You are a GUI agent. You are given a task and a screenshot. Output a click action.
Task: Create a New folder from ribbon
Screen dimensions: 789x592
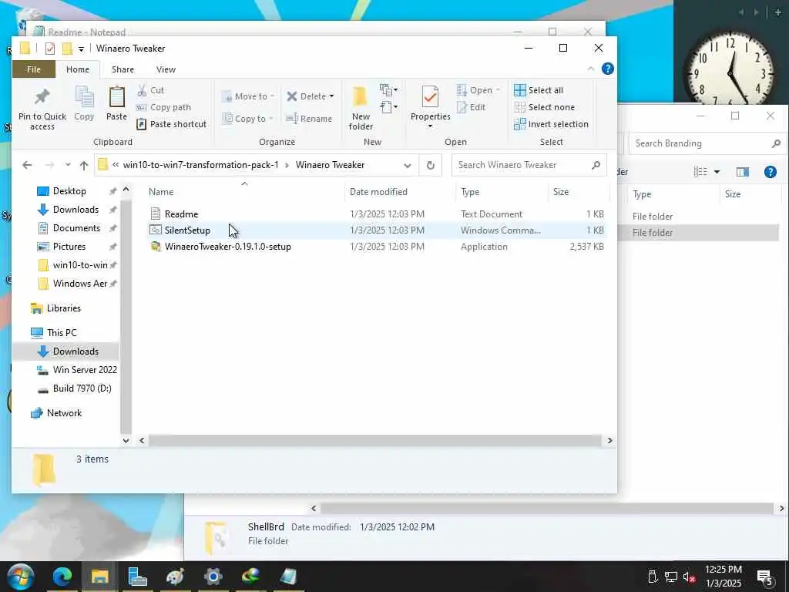pyautogui.click(x=361, y=108)
